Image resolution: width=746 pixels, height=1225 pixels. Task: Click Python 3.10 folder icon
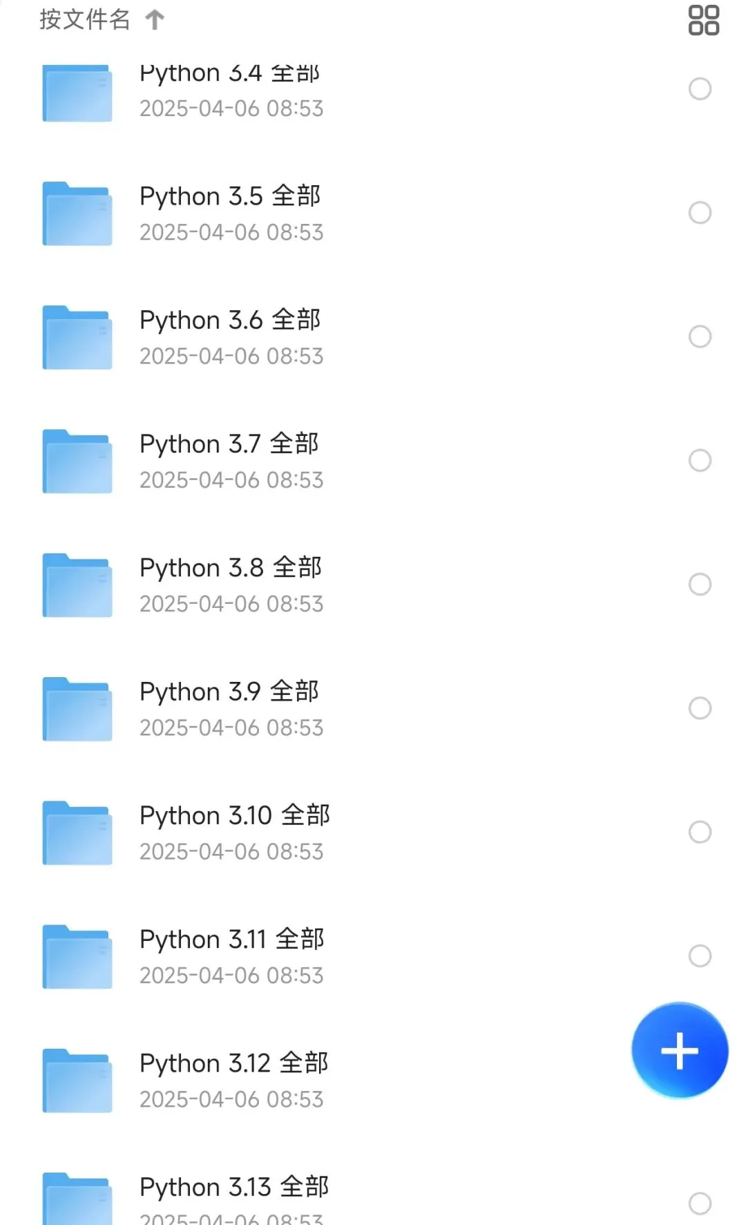pyautogui.click(x=77, y=833)
